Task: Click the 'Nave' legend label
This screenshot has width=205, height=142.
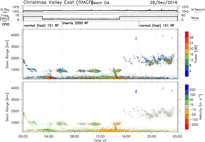Action: point(195,18)
